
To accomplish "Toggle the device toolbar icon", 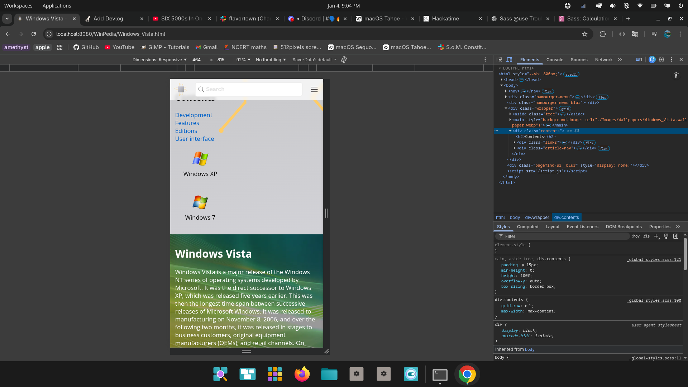I will pyautogui.click(x=509, y=59).
